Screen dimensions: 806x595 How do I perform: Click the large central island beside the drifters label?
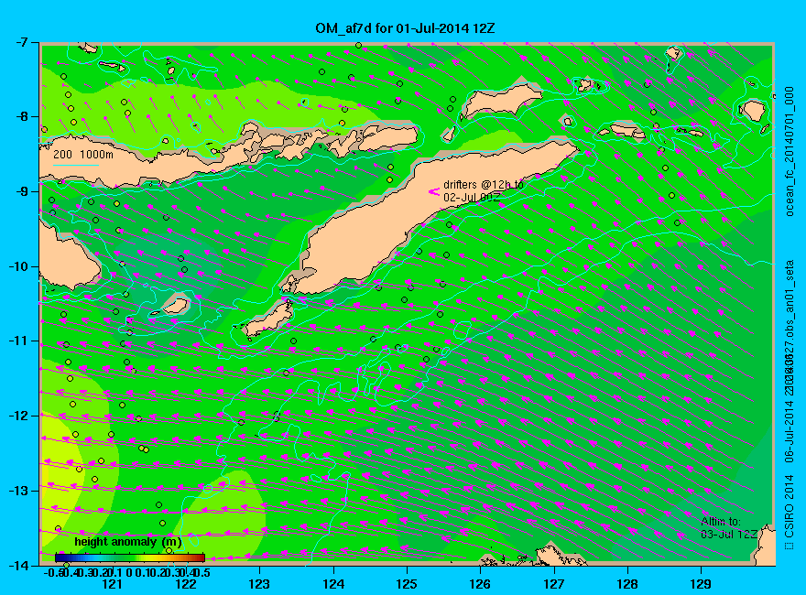(x=391, y=232)
